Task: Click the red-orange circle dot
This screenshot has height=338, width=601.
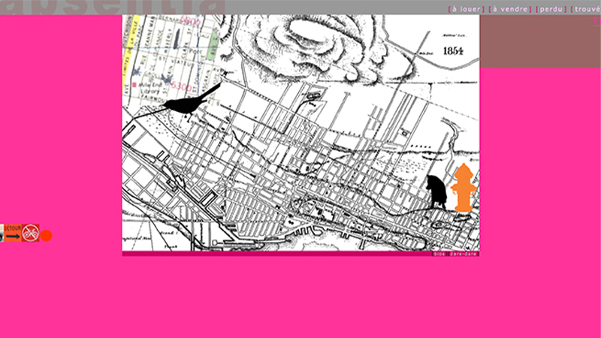Action: (x=46, y=236)
